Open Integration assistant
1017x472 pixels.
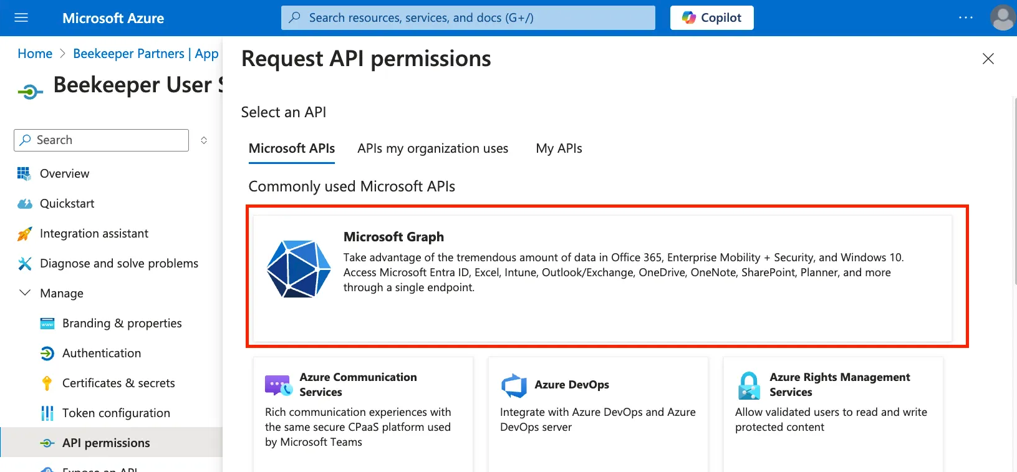[94, 234]
